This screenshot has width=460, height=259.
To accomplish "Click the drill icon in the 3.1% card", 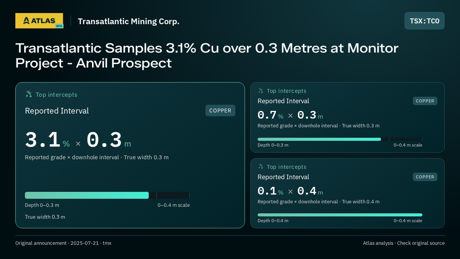I will (29, 94).
